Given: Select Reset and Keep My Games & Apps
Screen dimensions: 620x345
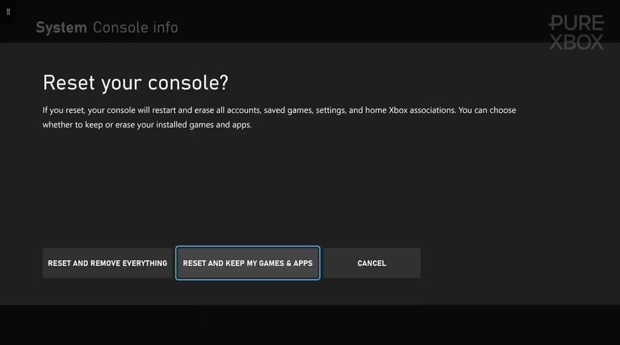Looking at the screenshot, I should pyautogui.click(x=248, y=263).
